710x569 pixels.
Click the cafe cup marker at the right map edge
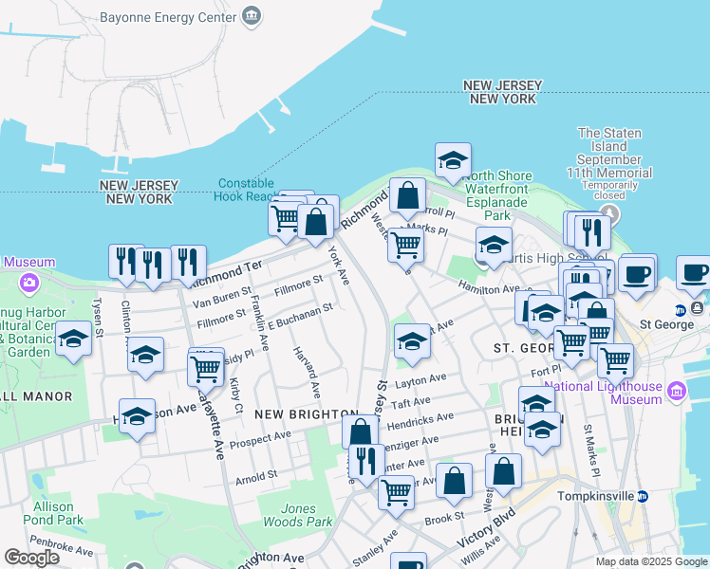coord(694,275)
